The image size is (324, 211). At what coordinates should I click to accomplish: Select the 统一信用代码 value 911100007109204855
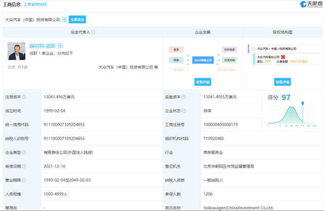pos(64,125)
